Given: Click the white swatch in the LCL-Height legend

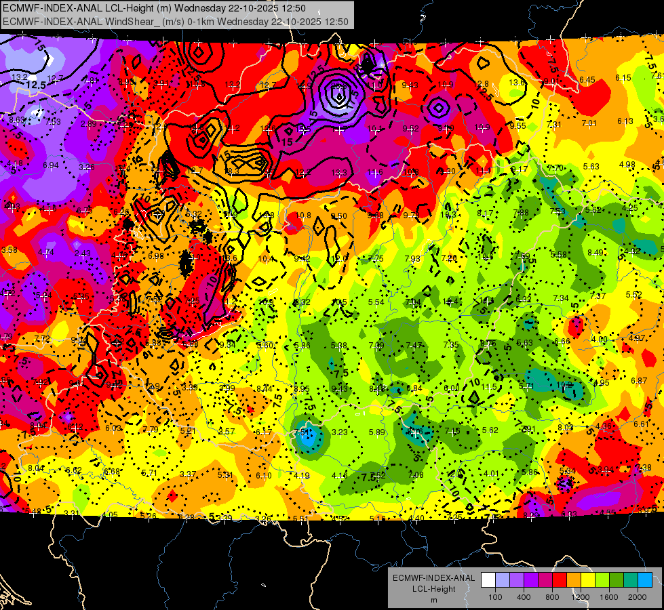Looking at the screenshot, I should (488, 579).
